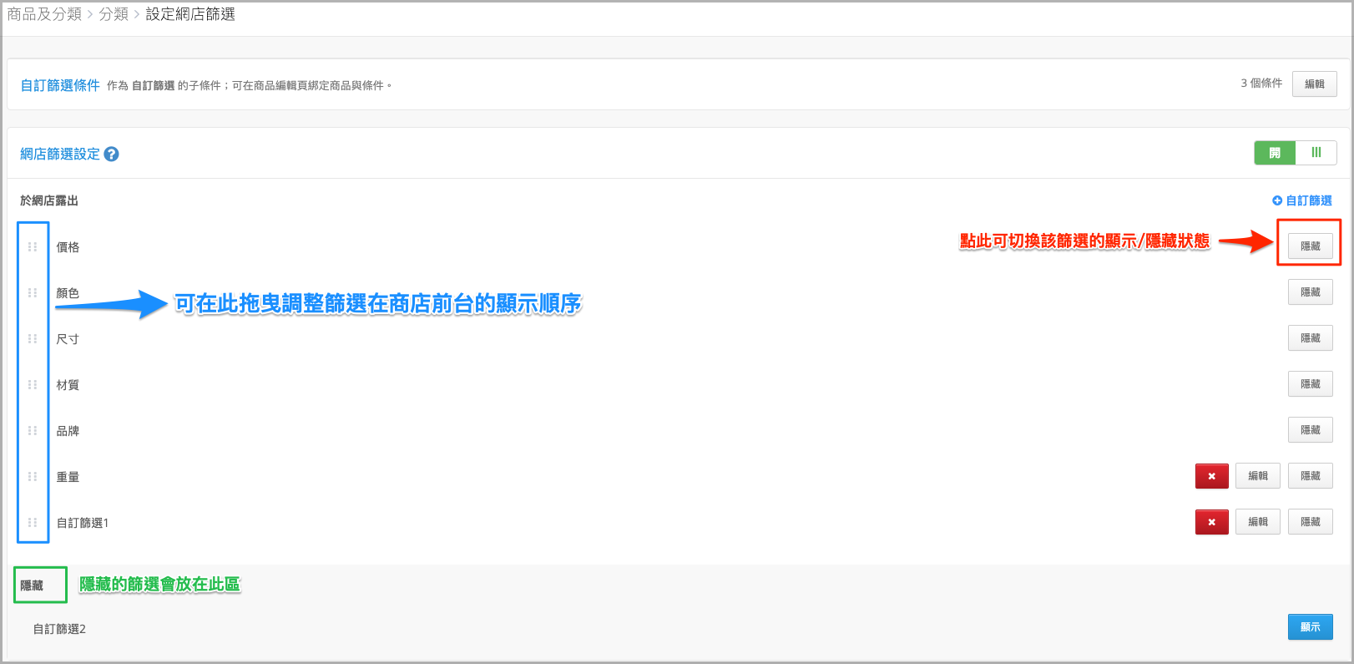Hide the 材質 filter
The width and height of the screenshot is (1354, 664).
point(1310,384)
